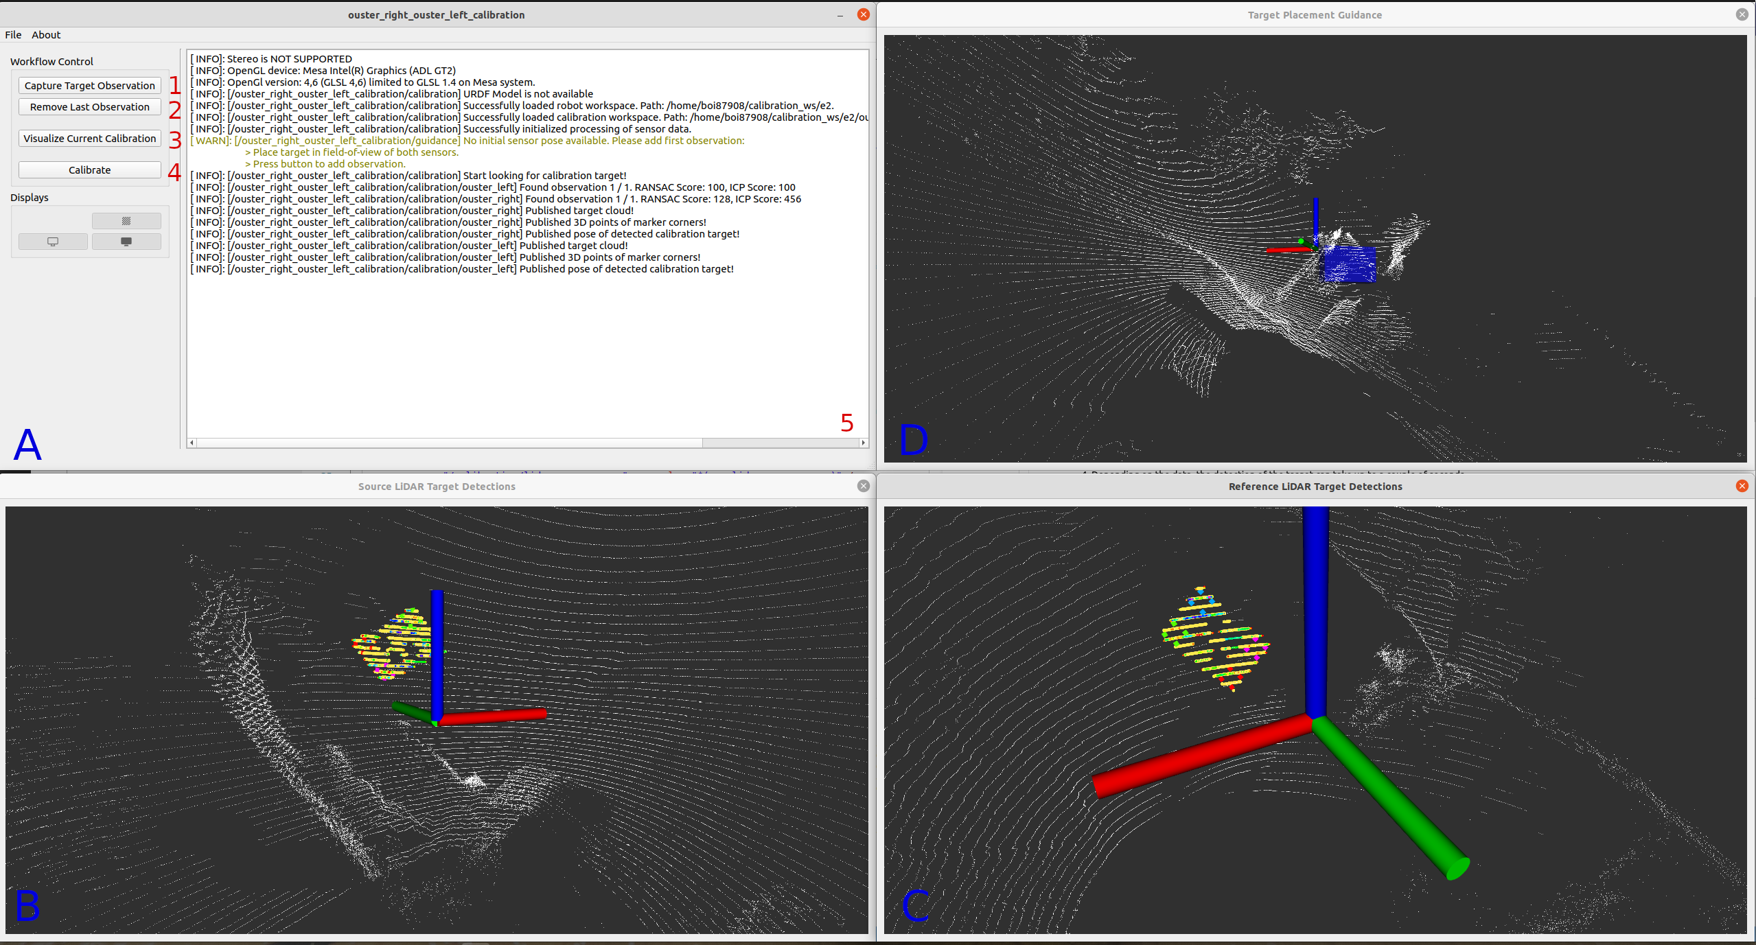Image resolution: width=1756 pixels, height=945 pixels.
Task: Close the Source LiDAR Target Detections window
Action: tap(864, 486)
